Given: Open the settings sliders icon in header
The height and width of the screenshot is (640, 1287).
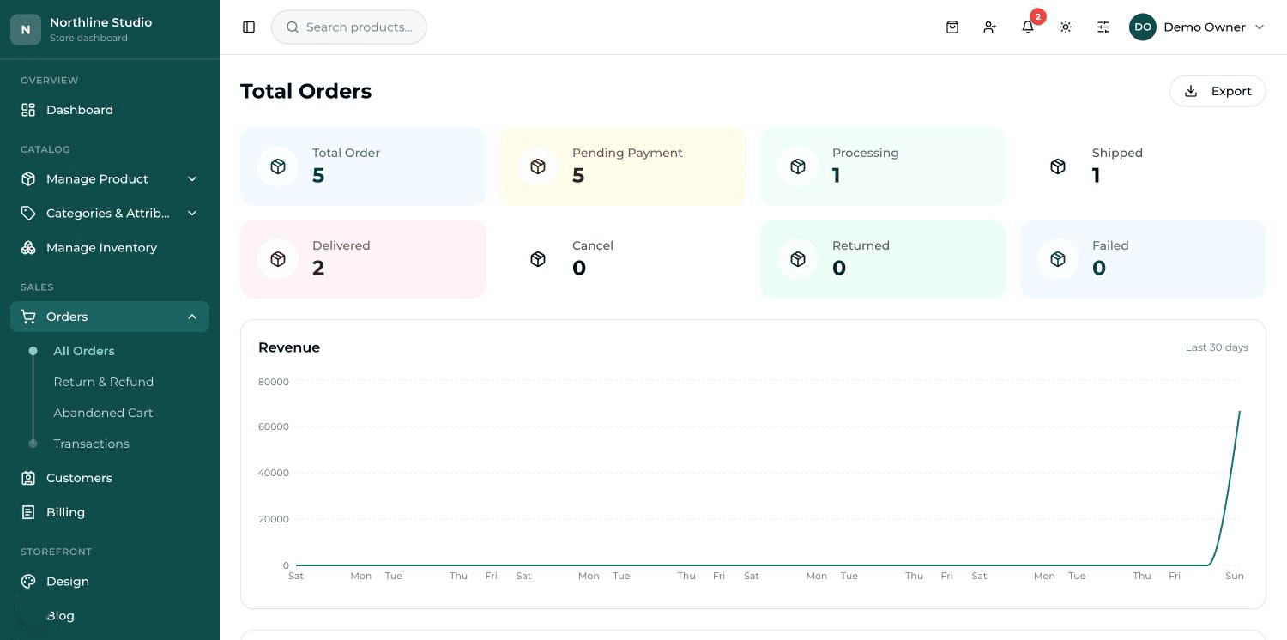Looking at the screenshot, I should click(1103, 27).
